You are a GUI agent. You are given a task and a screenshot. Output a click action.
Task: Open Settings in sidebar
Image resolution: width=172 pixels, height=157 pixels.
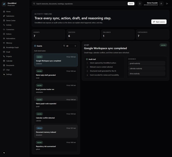tap(9, 74)
